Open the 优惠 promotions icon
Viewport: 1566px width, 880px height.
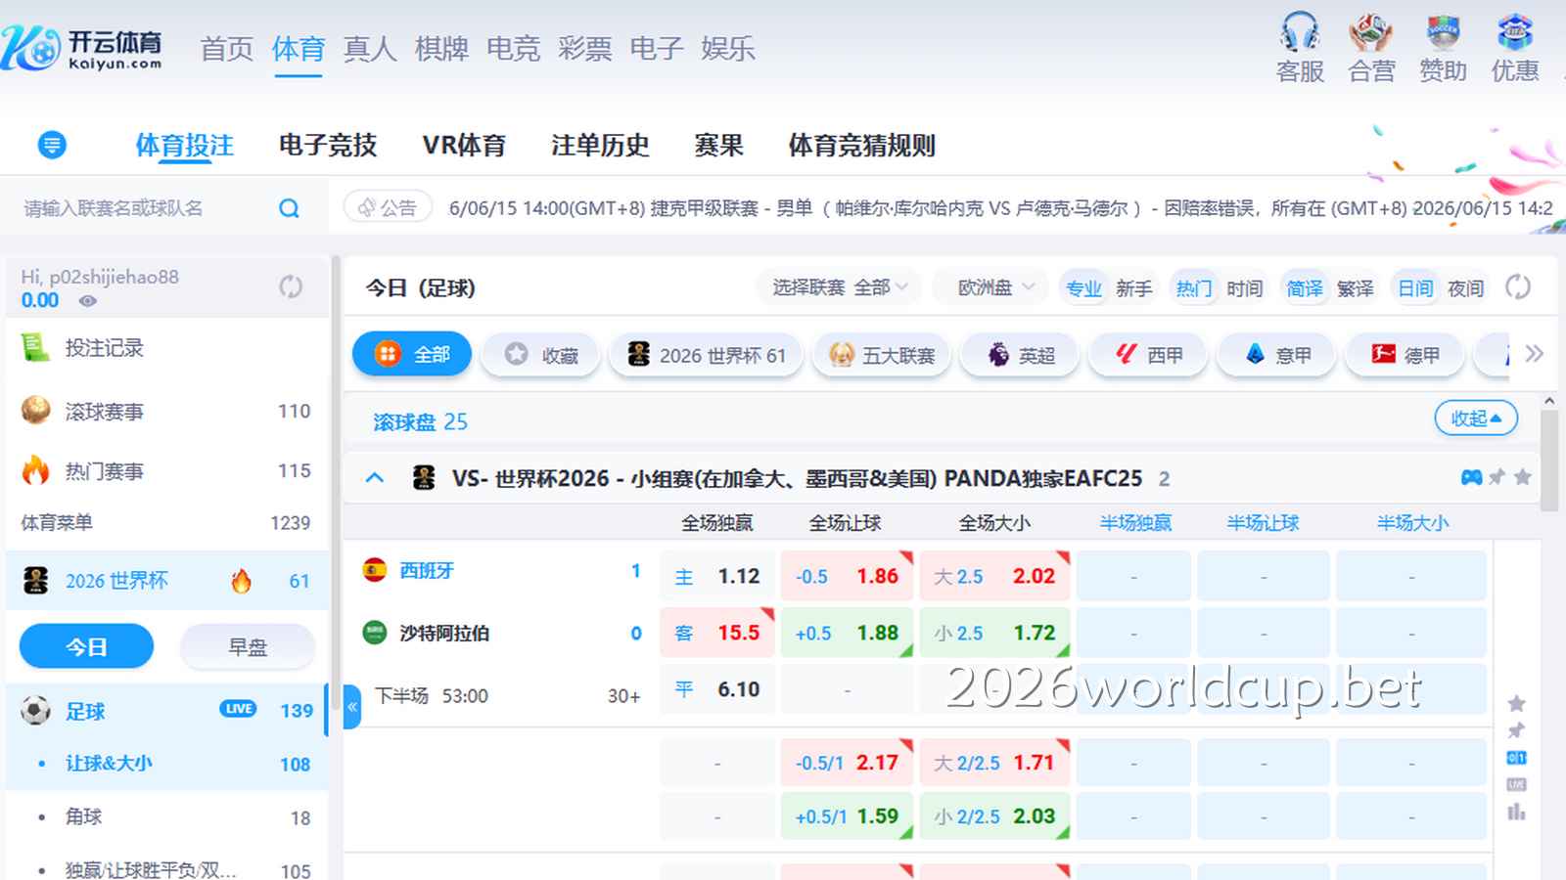[x=1514, y=48]
